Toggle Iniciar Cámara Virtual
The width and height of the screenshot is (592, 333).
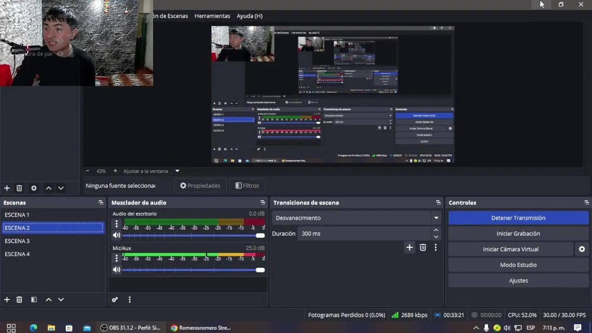511,249
